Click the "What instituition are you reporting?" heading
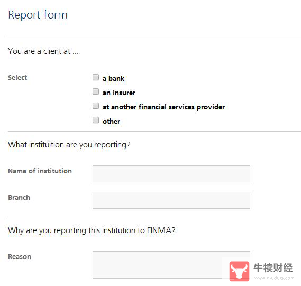The image size is (301, 286). point(69,145)
